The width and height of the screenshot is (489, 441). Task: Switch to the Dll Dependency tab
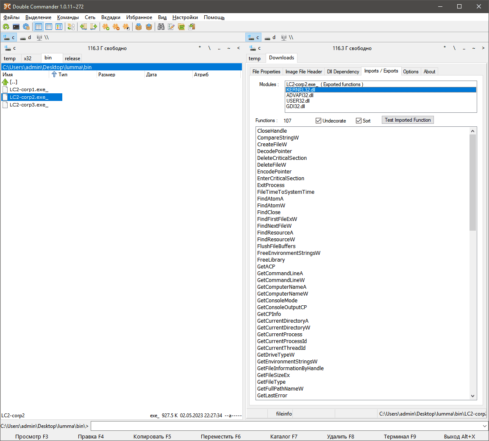tap(343, 72)
